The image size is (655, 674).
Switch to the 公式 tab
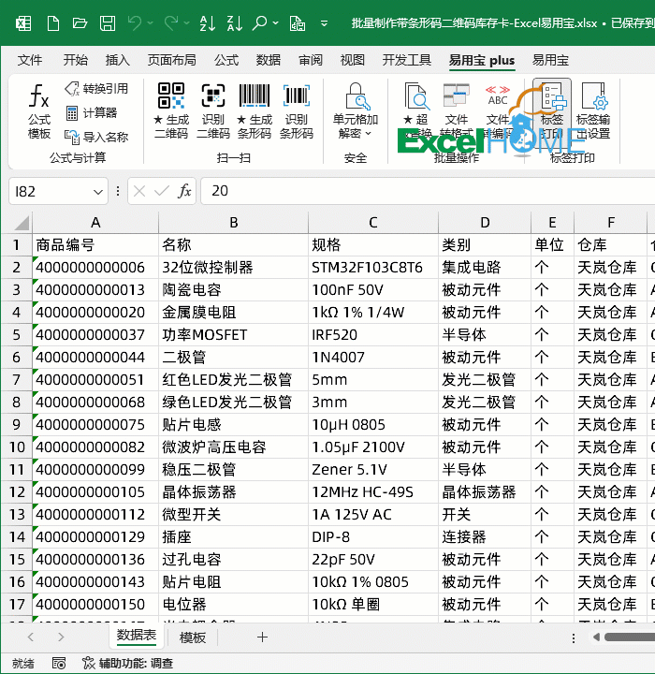[226, 60]
